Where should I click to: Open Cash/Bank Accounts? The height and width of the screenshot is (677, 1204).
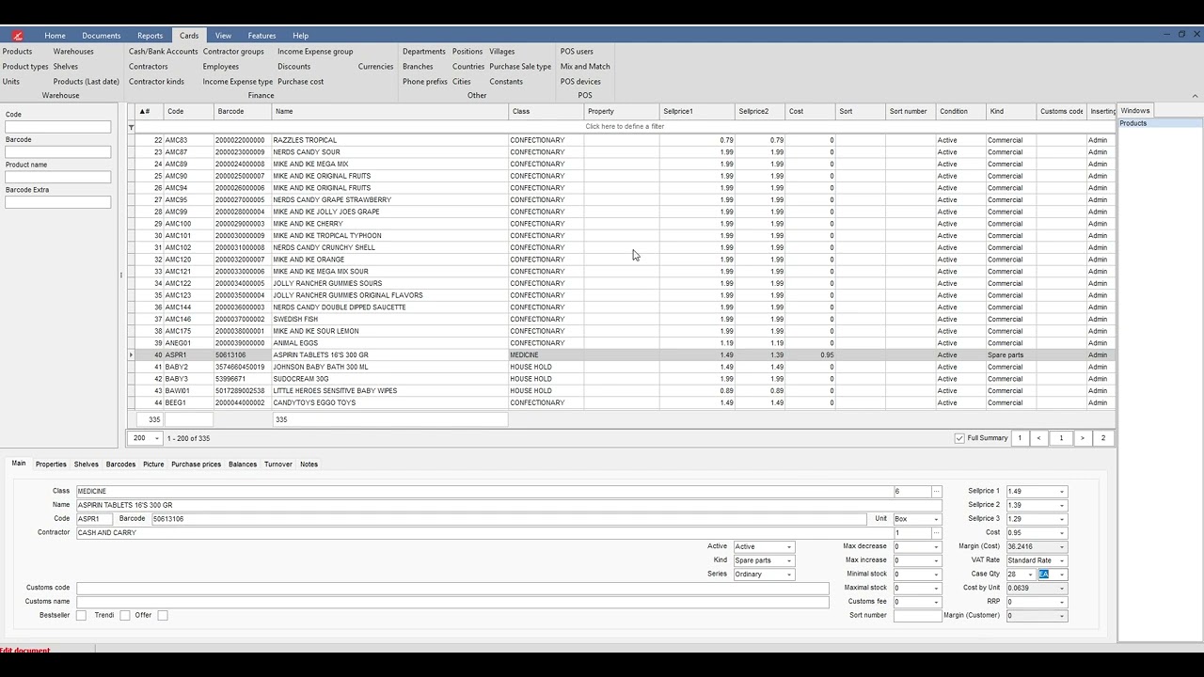coord(164,52)
